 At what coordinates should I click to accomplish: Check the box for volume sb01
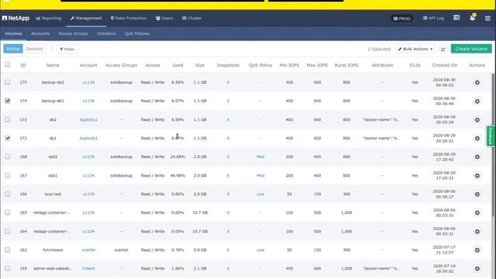[x=7, y=175]
